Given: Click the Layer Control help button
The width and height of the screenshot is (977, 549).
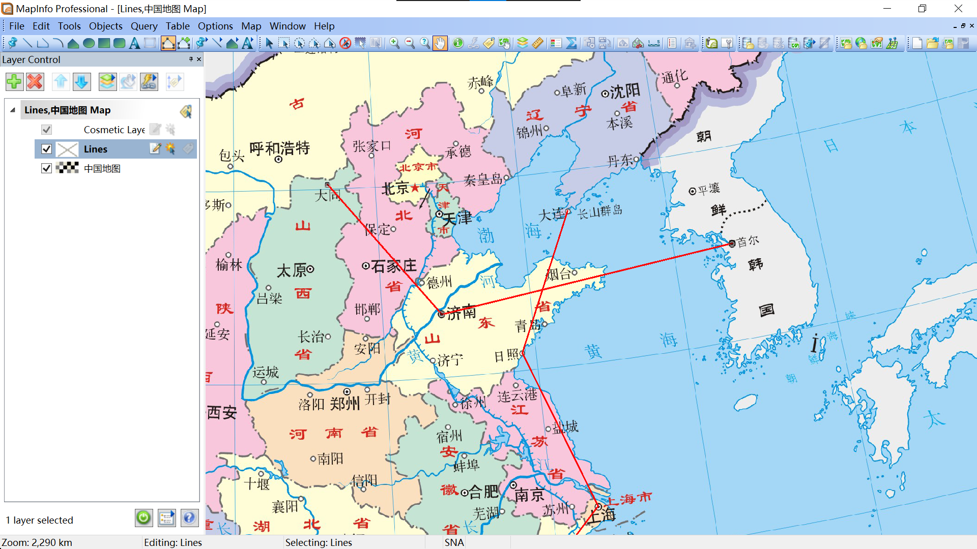Looking at the screenshot, I should [189, 517].
